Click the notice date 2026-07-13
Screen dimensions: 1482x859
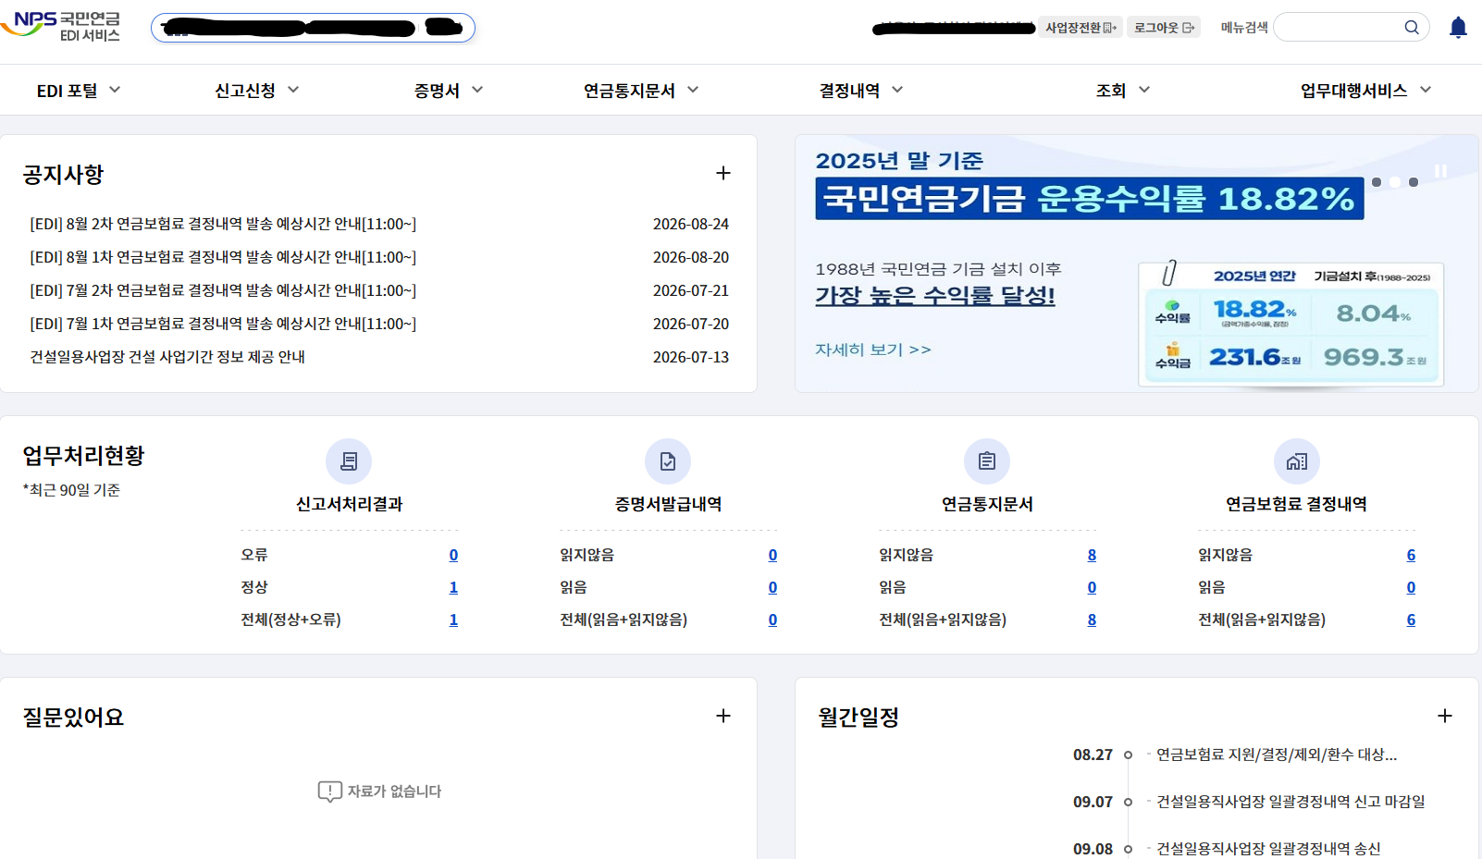(691, 357)
